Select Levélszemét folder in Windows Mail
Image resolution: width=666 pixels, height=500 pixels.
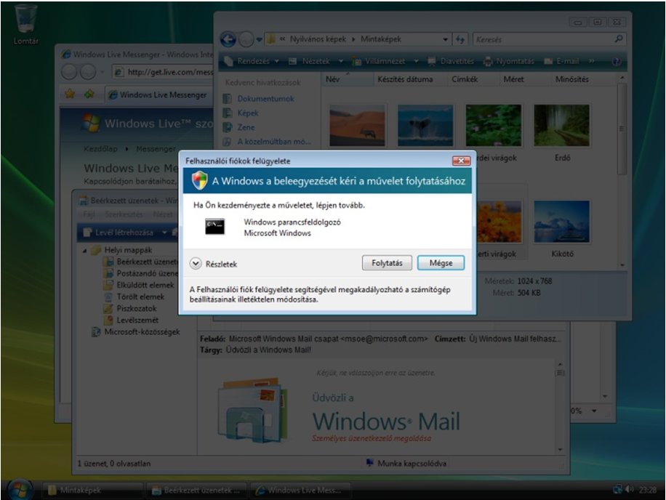pos(132,320)
